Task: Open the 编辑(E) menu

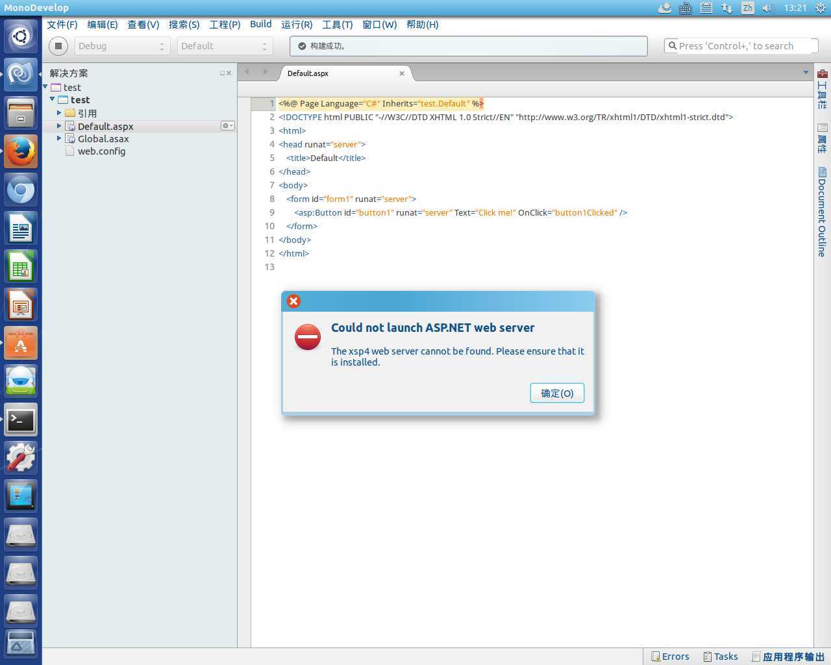Action: click(x=103, y=25)
